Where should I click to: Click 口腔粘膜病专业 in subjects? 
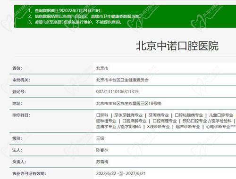pyautogui.click(x=189, y=115)
